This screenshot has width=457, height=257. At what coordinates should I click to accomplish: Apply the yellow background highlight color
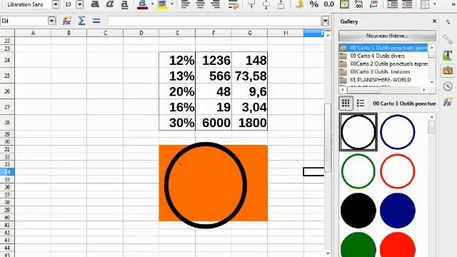click(162, 4)
